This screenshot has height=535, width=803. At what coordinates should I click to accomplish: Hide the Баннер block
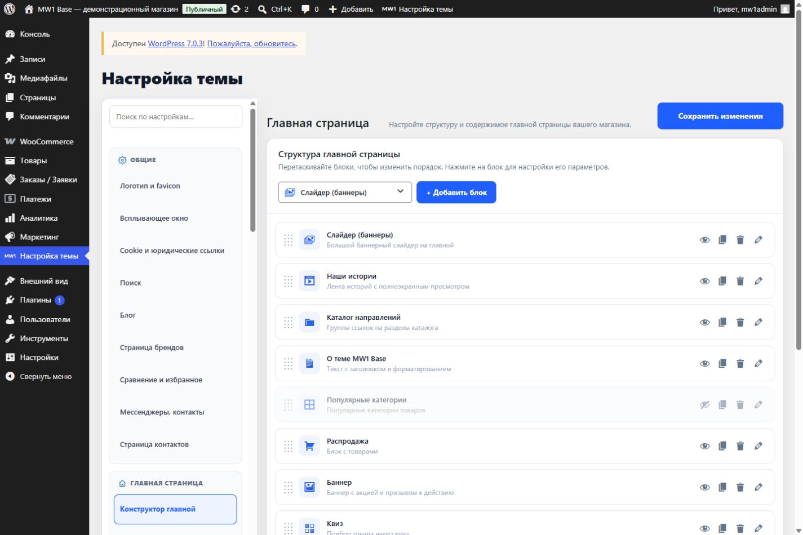pos(704,487)
